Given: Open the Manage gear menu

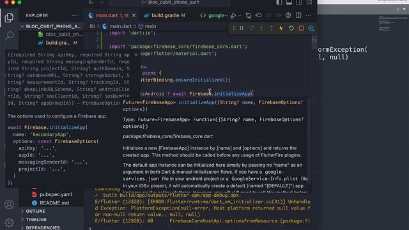Looking at the screenshot, I should pyautogui.click(x=9, y=222).
